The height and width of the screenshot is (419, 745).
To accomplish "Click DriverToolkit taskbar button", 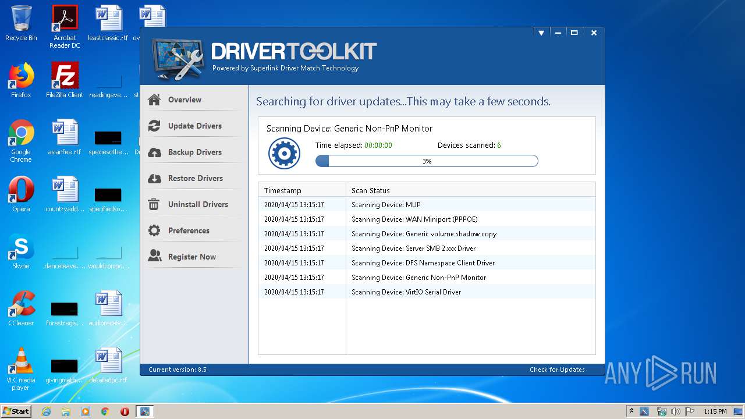I will [x=144, y=411].
